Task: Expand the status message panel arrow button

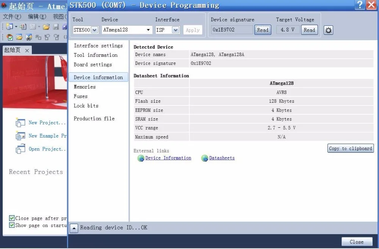Action: 74,228
